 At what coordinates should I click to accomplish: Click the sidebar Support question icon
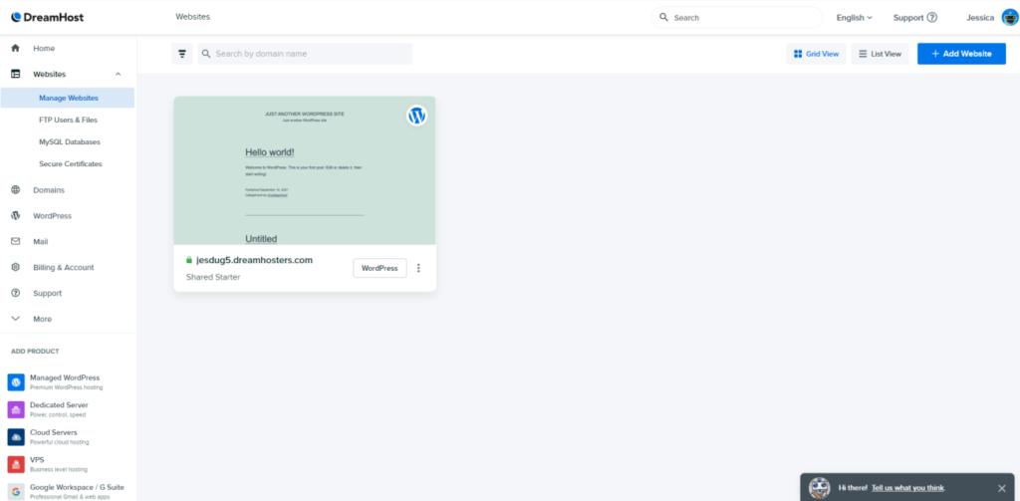click(16, 294)
